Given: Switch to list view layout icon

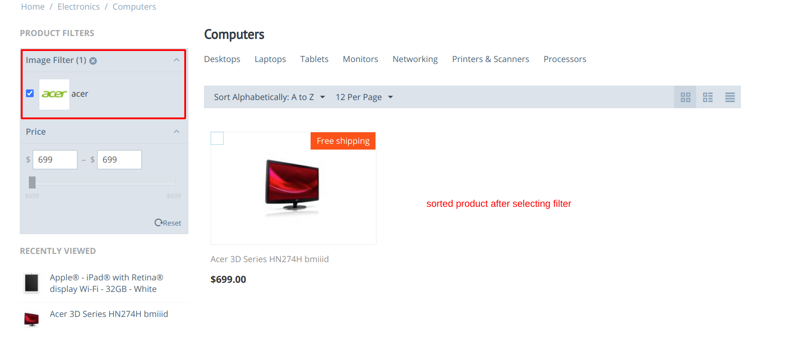Looking at the screenshot, I should coord(730,97).
